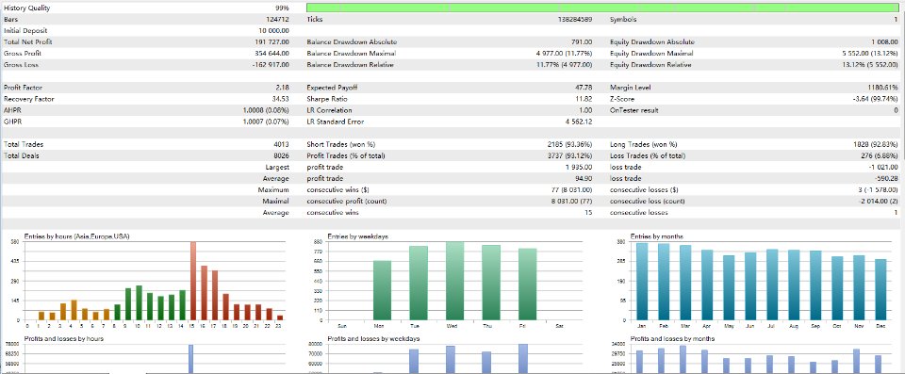This screenshot has width=905, height=374.
Task: Click the Mon bar in Entries by weekdays
Action: point(382,290)
